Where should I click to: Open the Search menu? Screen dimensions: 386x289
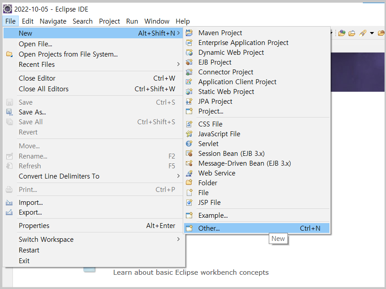(82, 21)
